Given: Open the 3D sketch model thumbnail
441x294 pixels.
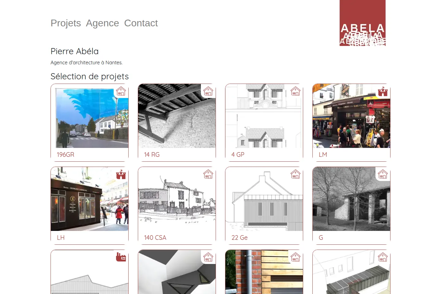Looking at the screenshot, I should point(351,272).
